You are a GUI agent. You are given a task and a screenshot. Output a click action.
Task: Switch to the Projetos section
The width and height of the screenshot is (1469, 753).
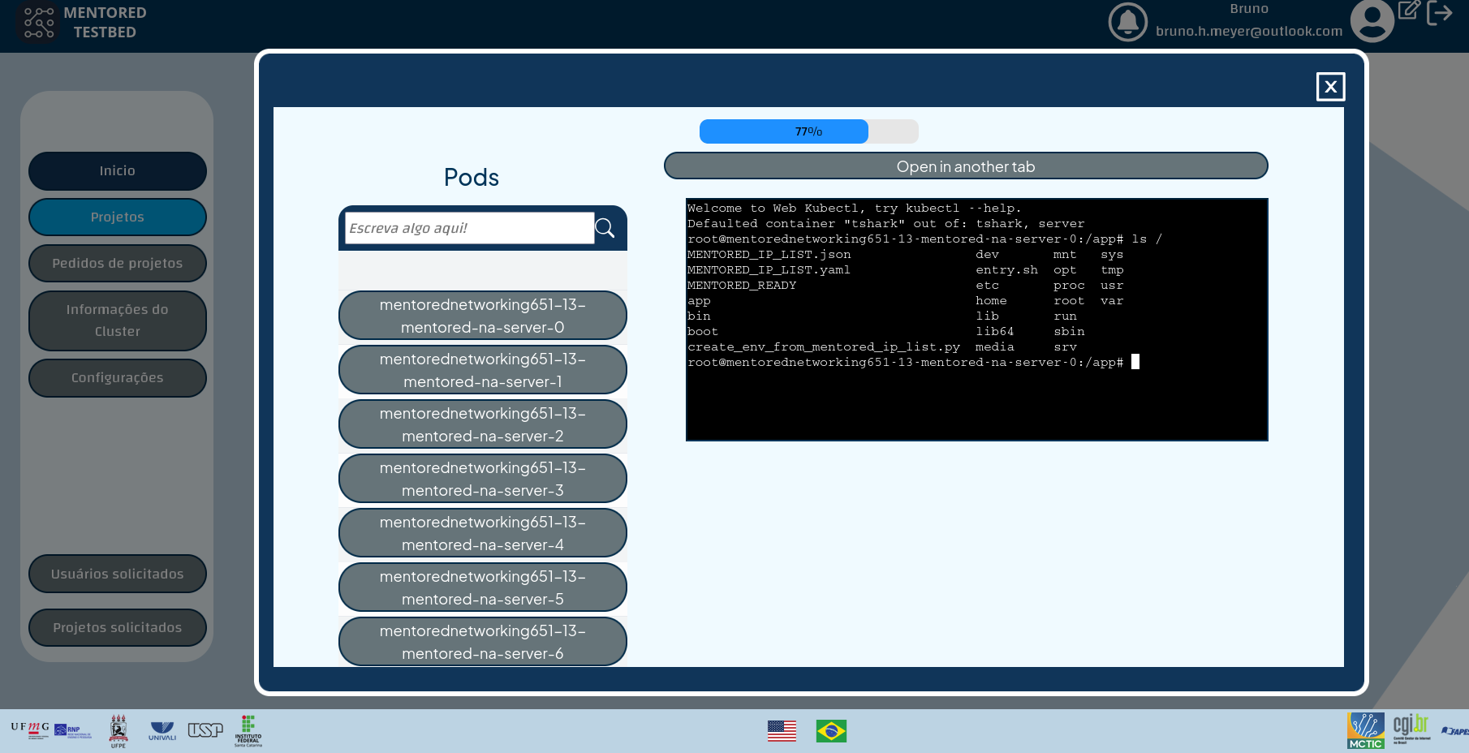pyautogui.click(x=117, y=217)
